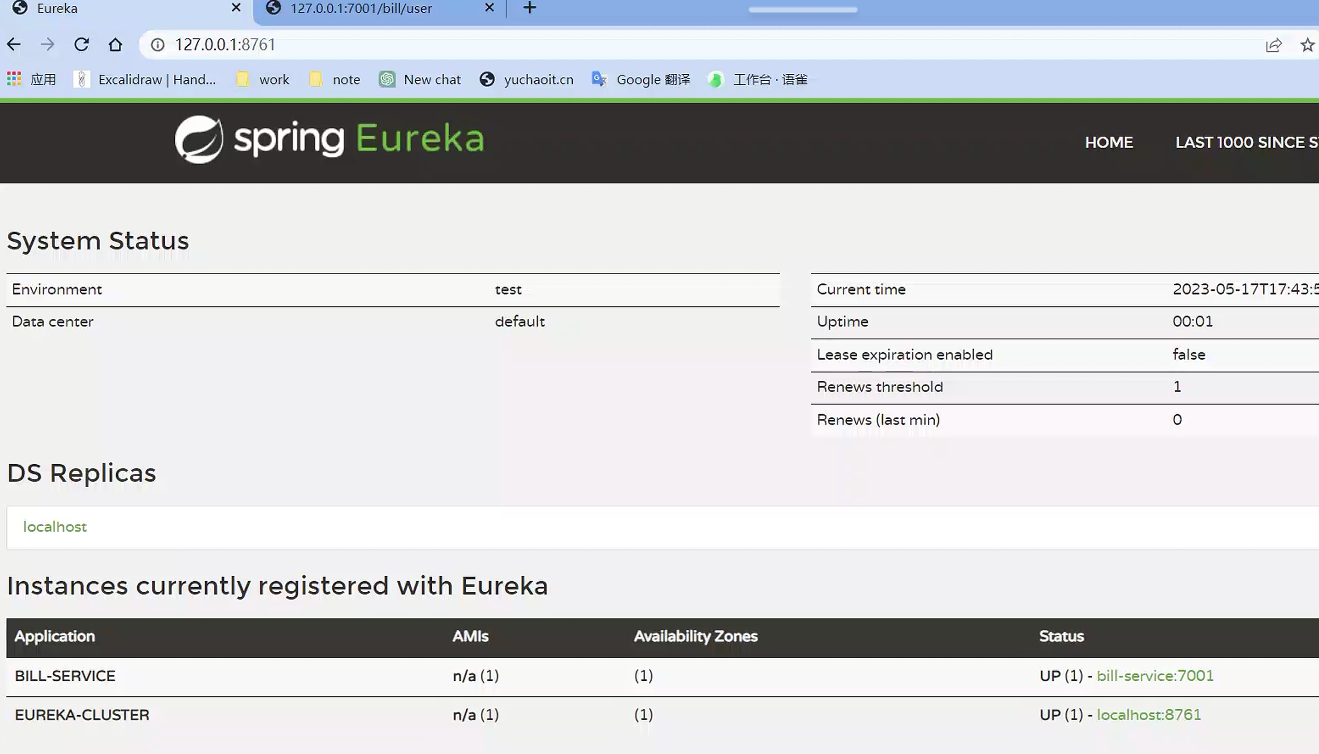Click the share page icon
Screen dimensions: 1319x754
tap(1273, 45)
